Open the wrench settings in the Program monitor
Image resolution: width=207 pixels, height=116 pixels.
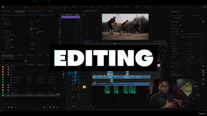[x=155, y=41]
